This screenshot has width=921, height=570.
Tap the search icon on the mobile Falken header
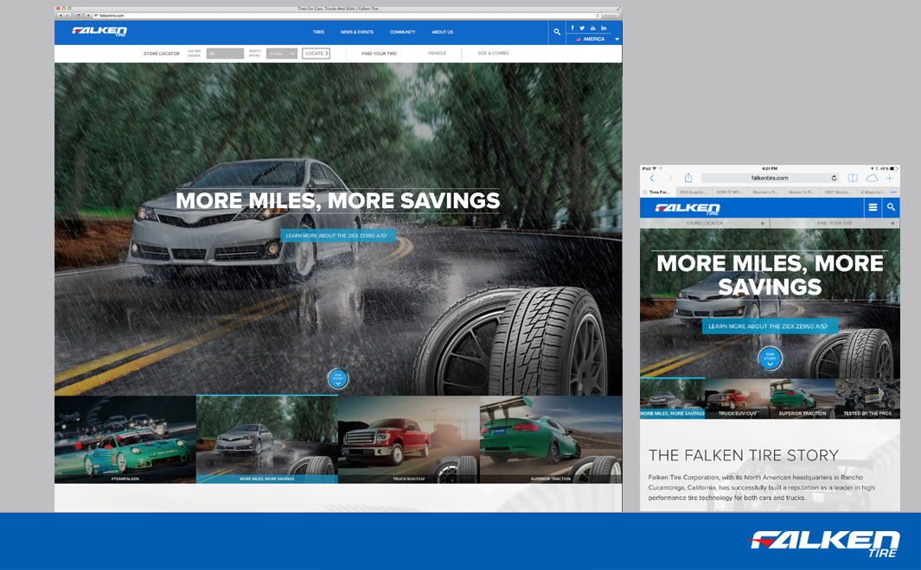point(892,207)
